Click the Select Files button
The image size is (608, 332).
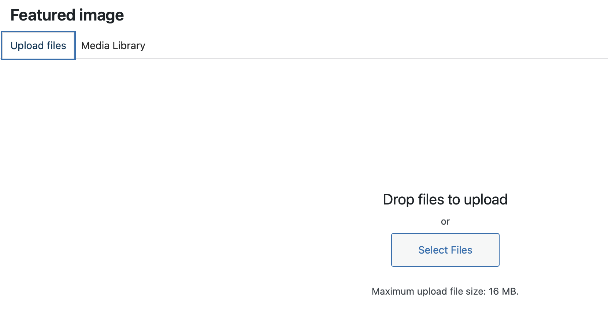[x=445, y=250]
